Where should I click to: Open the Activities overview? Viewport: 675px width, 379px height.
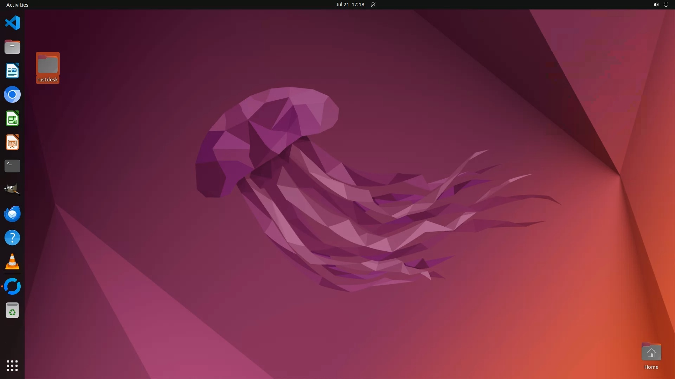(x=17, y=5)
